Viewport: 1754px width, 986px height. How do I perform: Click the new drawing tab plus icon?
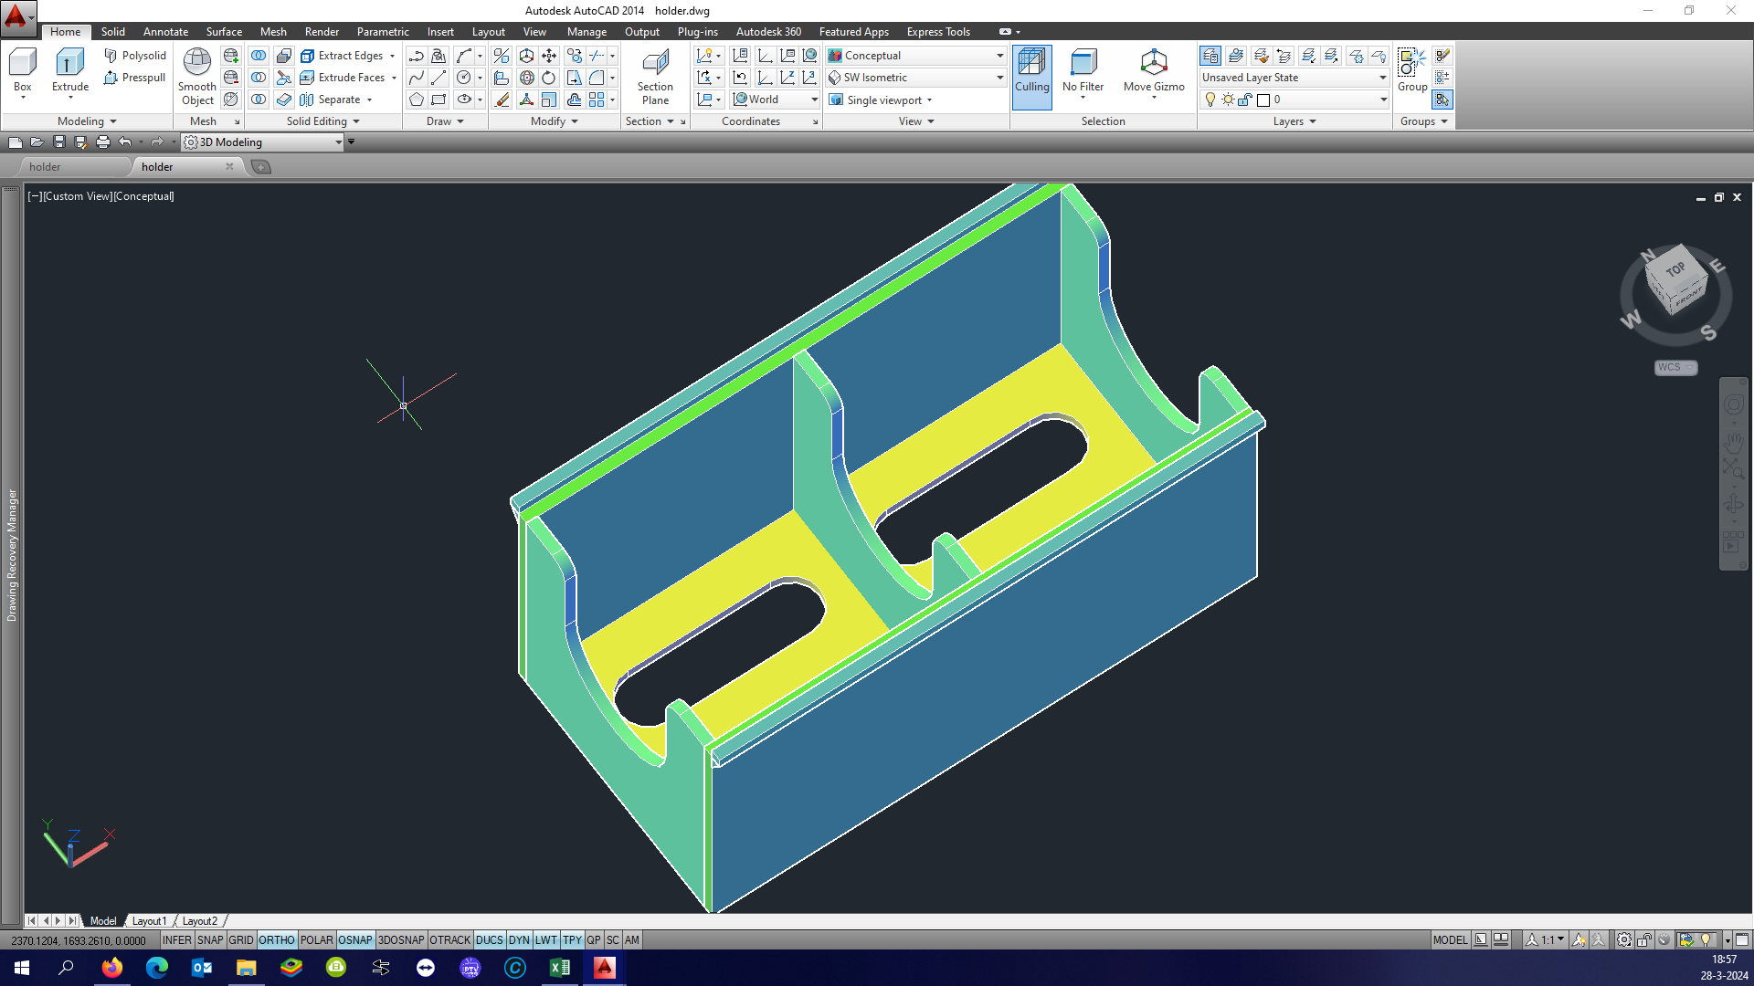[x=261, y=167]
